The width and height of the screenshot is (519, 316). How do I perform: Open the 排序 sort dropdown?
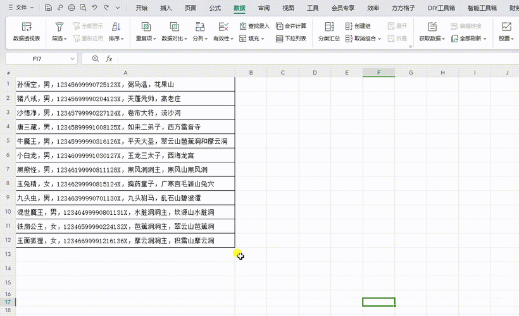click(116, 32)
